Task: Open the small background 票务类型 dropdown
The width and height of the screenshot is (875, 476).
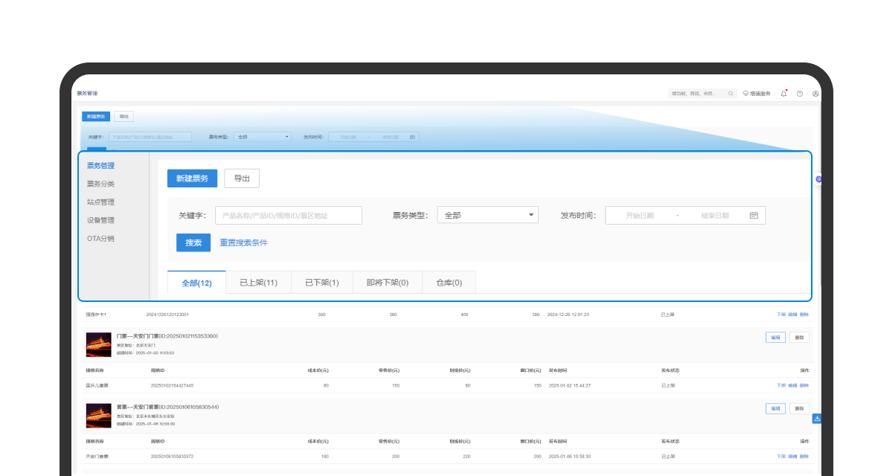Action: pos(263,137)
